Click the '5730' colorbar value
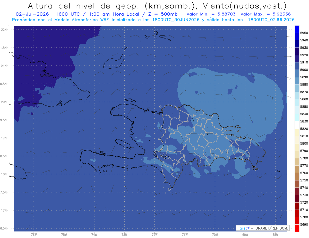 pyautogui.click(x=304, y=195)
